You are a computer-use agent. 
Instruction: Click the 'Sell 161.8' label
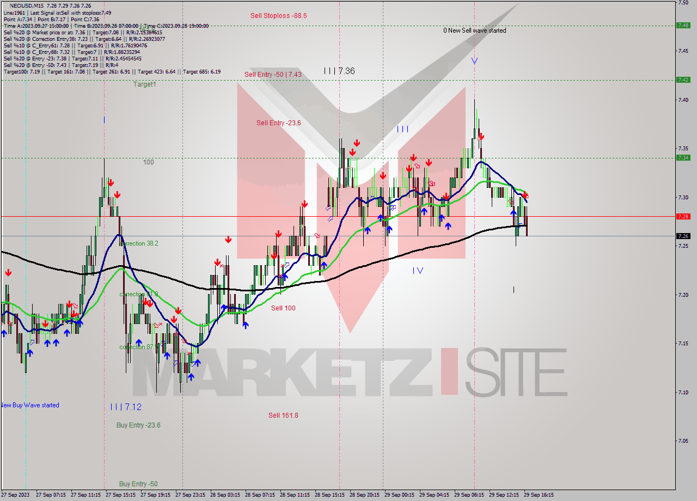[x=283, y=416]
